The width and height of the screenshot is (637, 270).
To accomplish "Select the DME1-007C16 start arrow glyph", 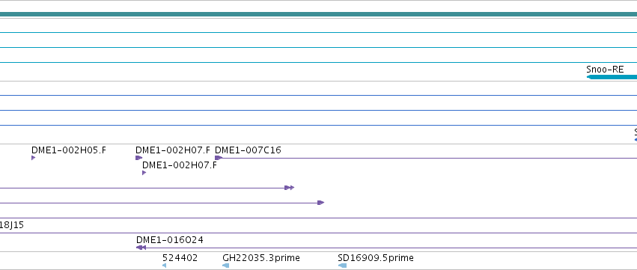I will [219, 158].
